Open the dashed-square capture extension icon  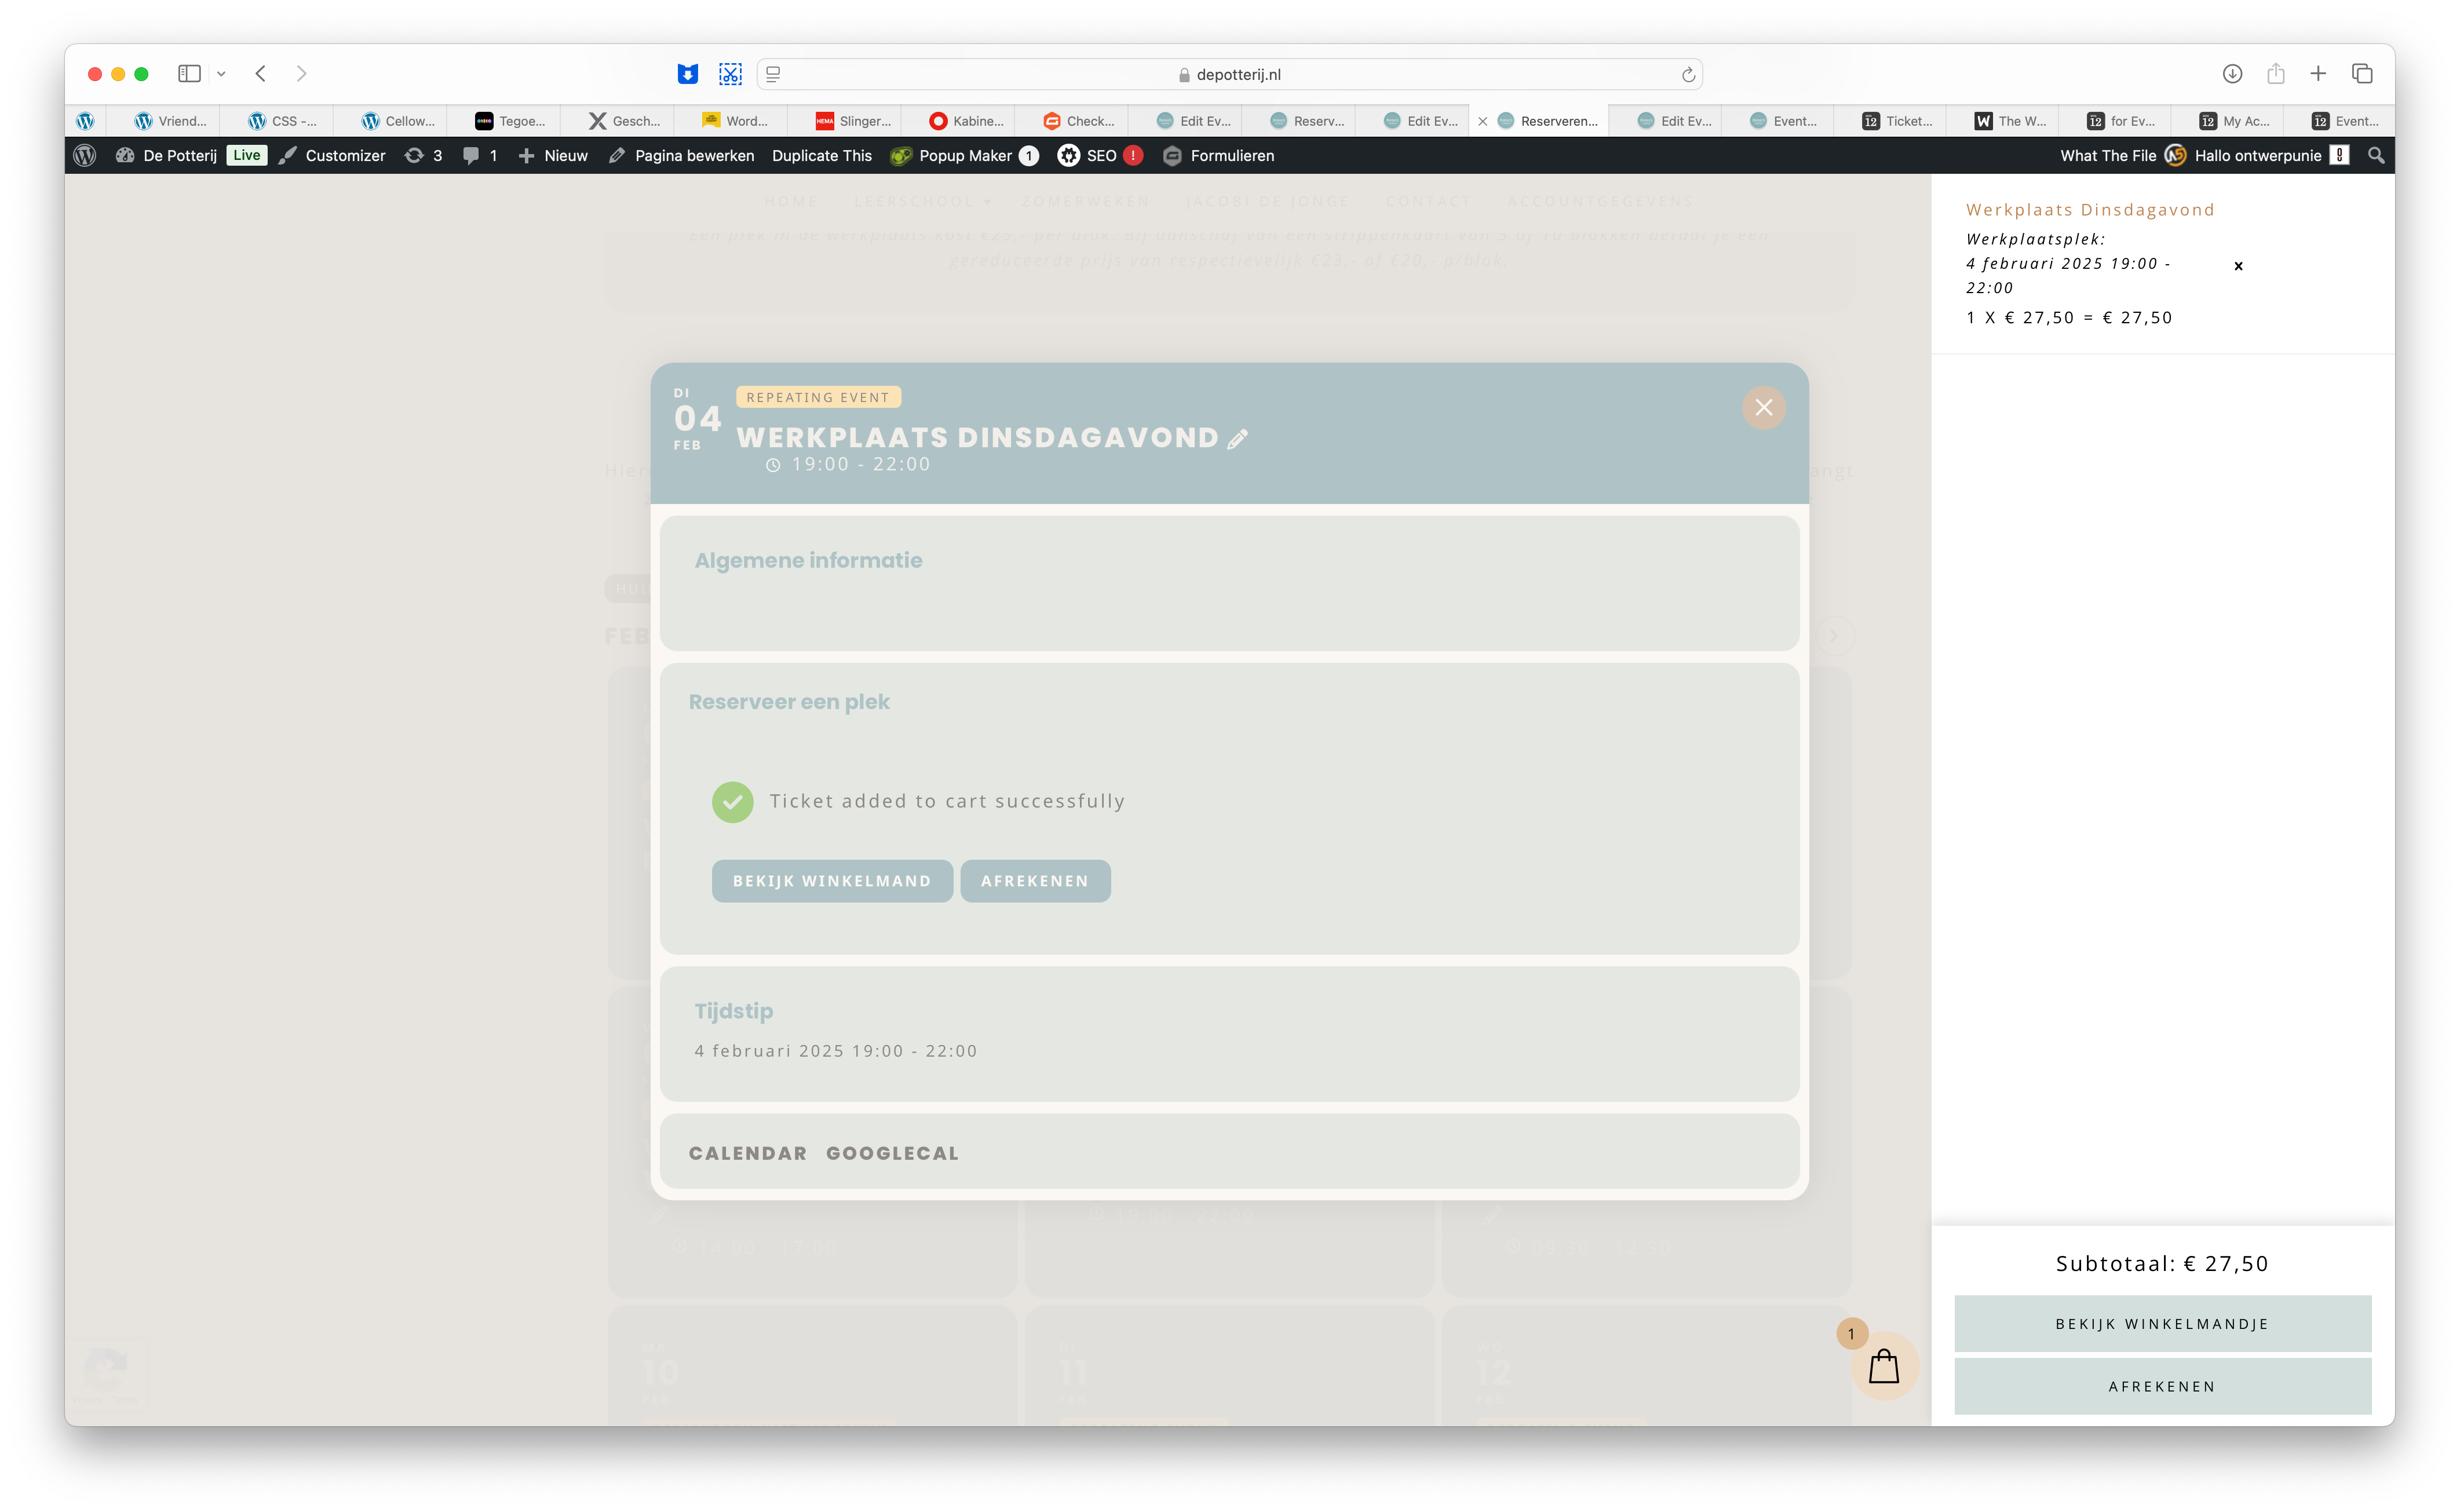pyautogui.click(x=730, y=74)
